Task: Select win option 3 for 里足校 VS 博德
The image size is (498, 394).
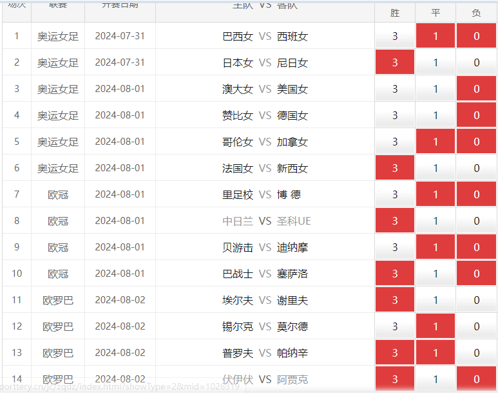Action: [395, 194]
